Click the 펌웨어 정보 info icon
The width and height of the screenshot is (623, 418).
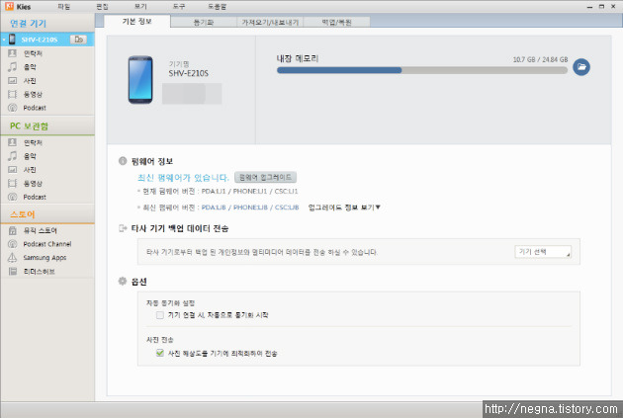click(x=123, y=161)
